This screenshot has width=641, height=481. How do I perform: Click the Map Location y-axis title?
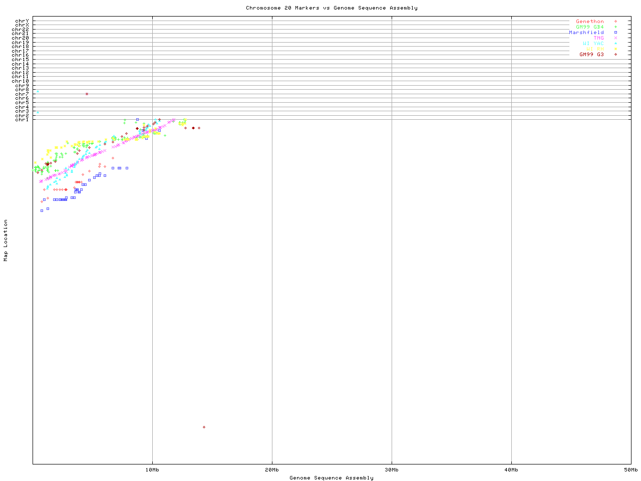pos(6,241)
